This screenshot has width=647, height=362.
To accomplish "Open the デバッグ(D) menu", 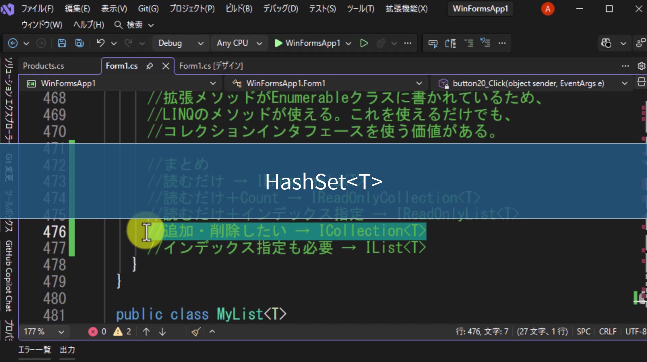I will pos(280,9).
